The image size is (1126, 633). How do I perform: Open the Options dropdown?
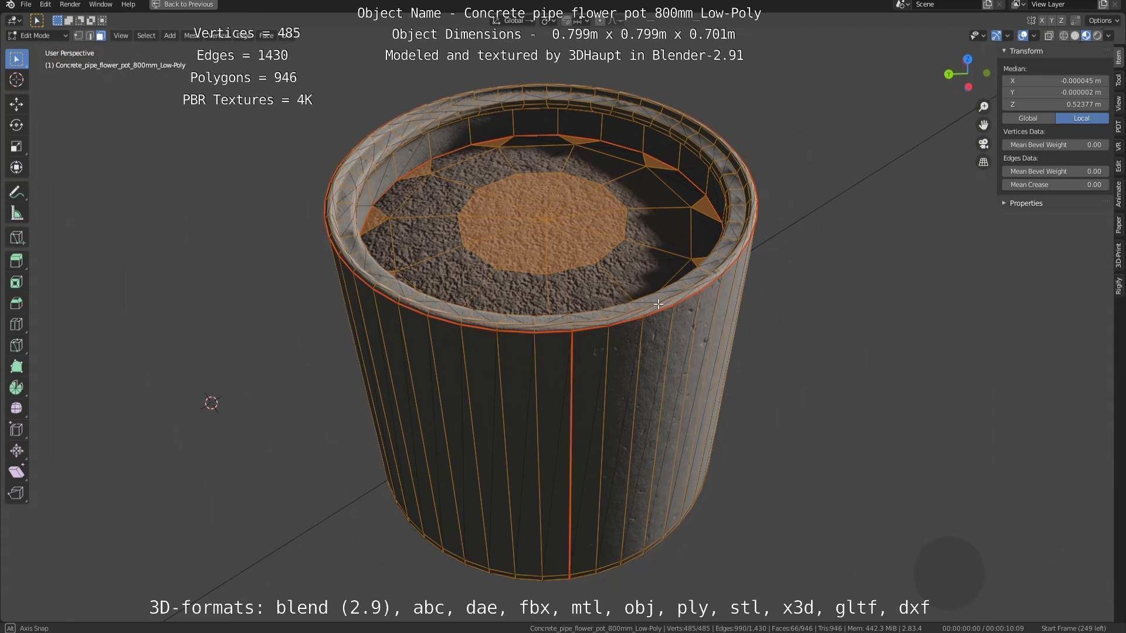tap(1104, 21)
